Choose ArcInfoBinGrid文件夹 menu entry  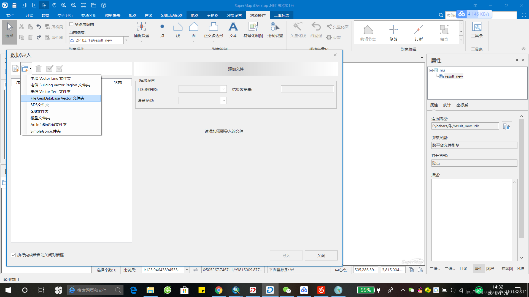pos(61,125)
